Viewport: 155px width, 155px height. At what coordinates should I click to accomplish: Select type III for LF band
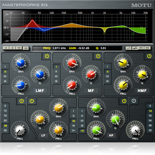click(x=73, y=121)
